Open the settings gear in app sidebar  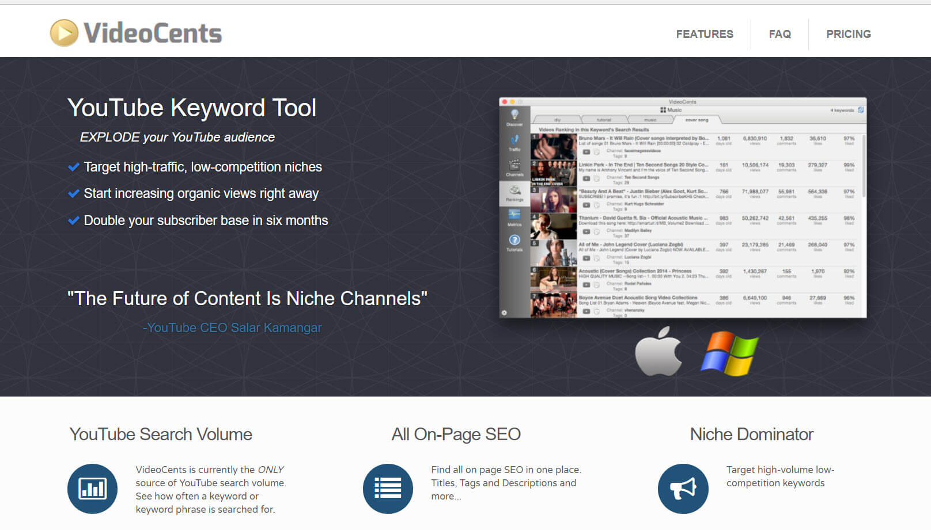tap(504, 312)
